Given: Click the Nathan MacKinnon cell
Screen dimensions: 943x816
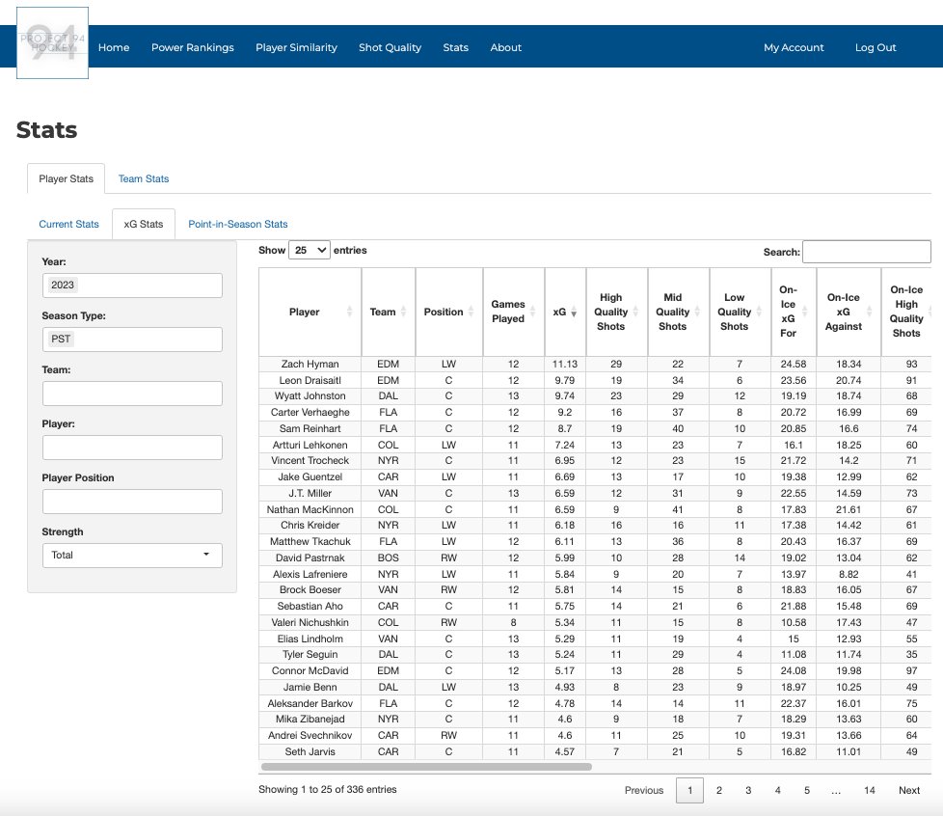Looking at the screenshot, I should (310, 509).
